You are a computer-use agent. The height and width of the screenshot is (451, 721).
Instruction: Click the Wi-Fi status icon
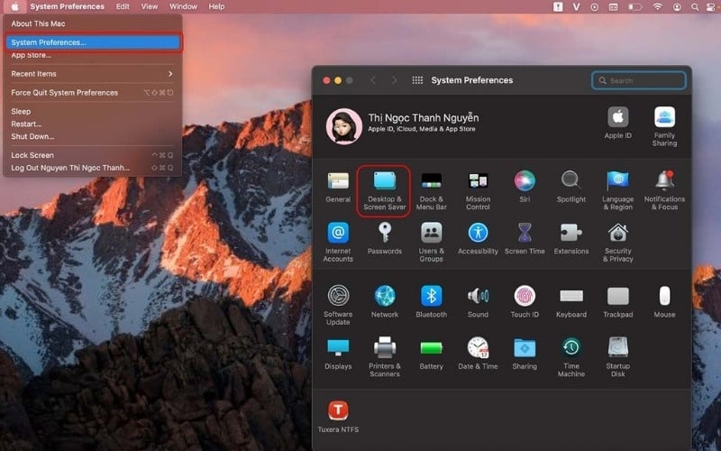(658, 6)
